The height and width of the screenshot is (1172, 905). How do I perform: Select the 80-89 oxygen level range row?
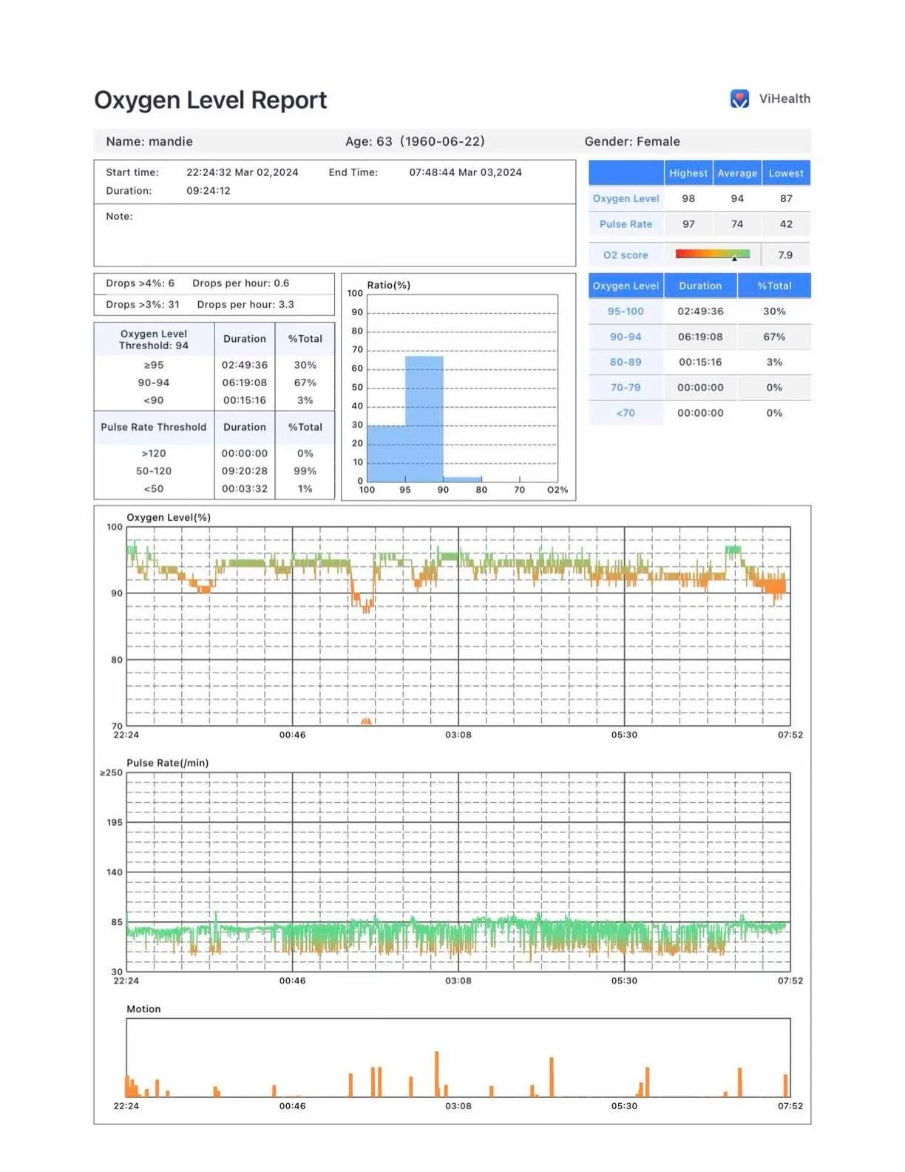pyautogui.click(x=626, y=362)
